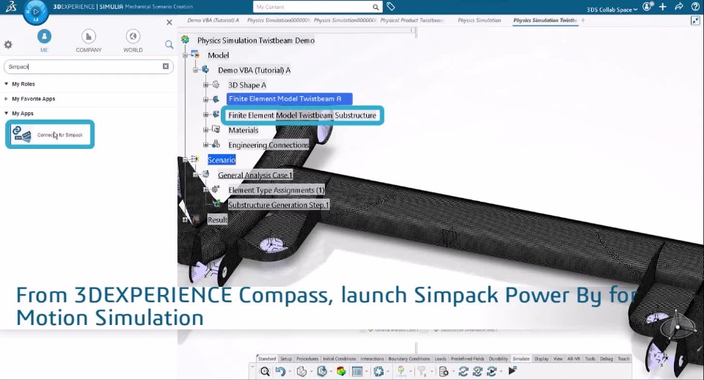Click the first check refresh icon in Simulate
Image resolution: width=704 pixels, height=380 pixels.
pos(463,371)
